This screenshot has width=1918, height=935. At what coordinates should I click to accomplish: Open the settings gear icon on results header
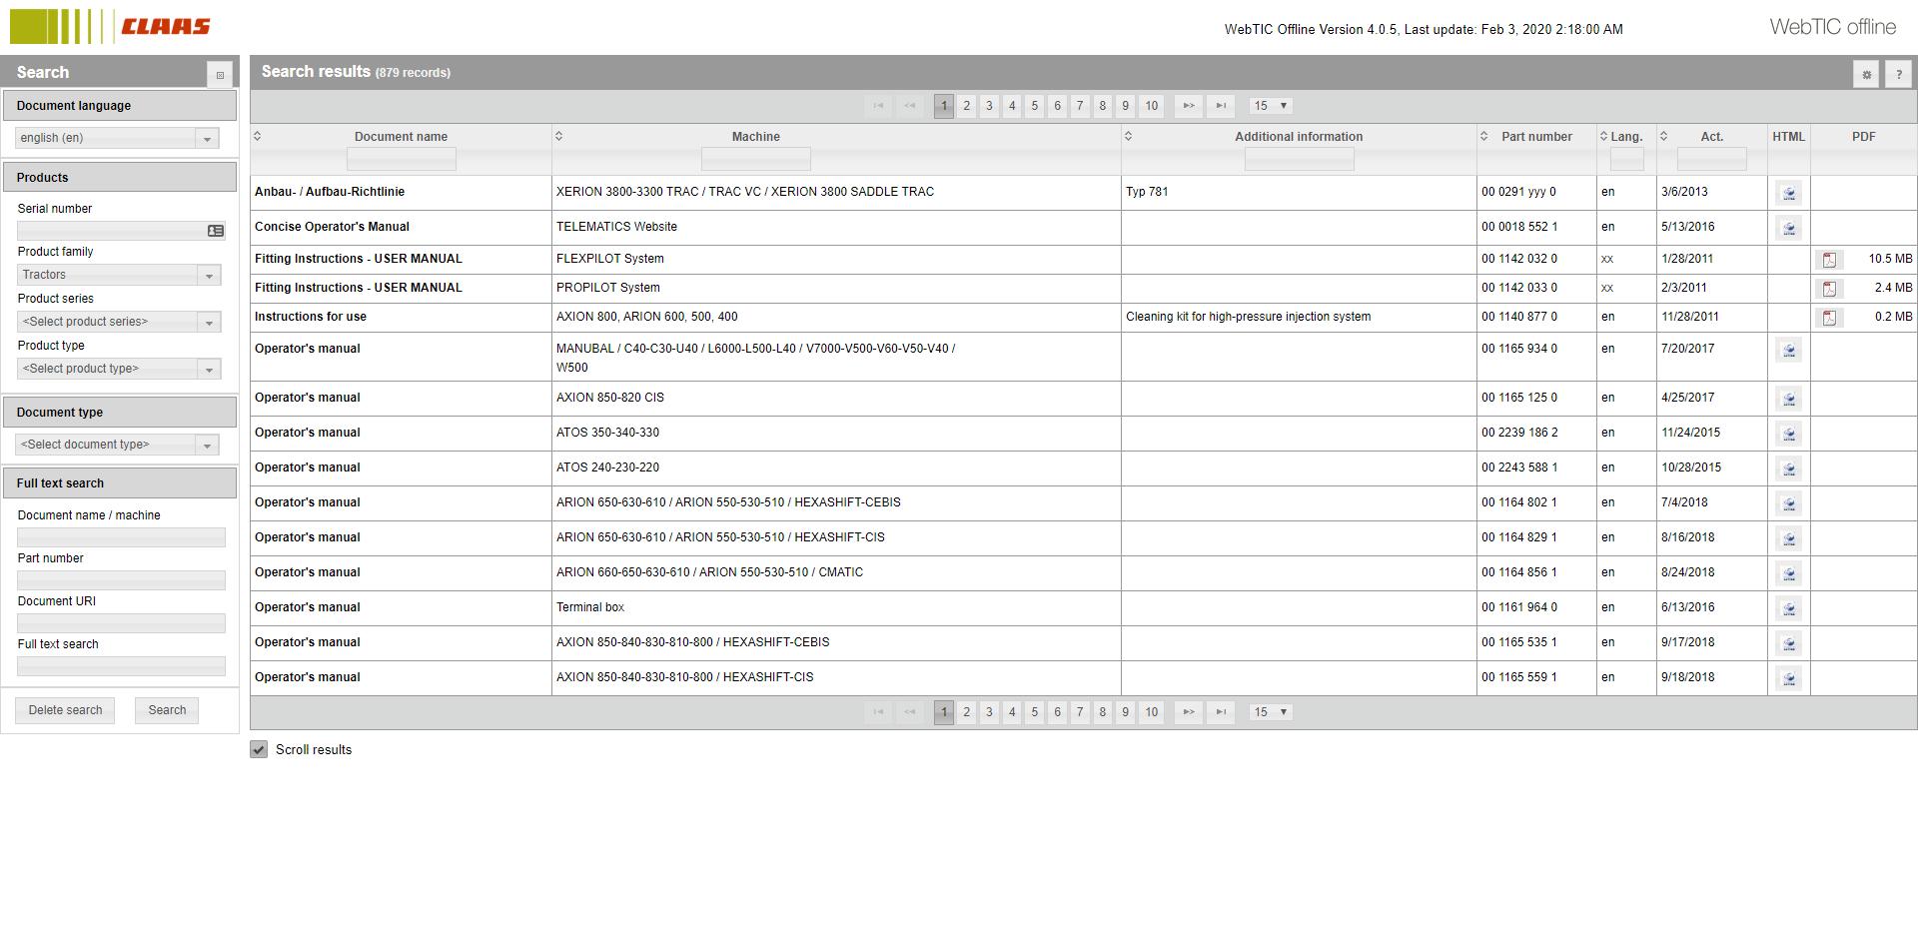click(1866, 73)
